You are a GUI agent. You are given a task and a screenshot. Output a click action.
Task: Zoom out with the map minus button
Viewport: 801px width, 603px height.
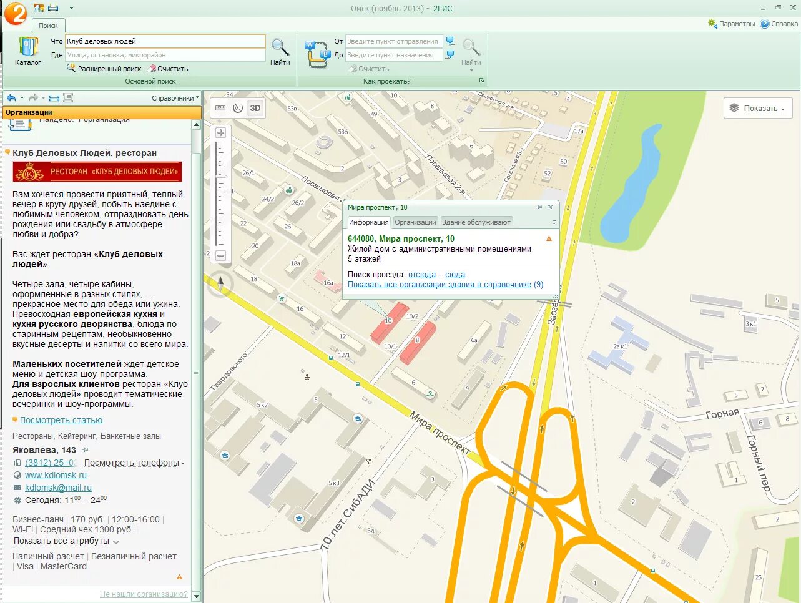(x=220, y=255)
